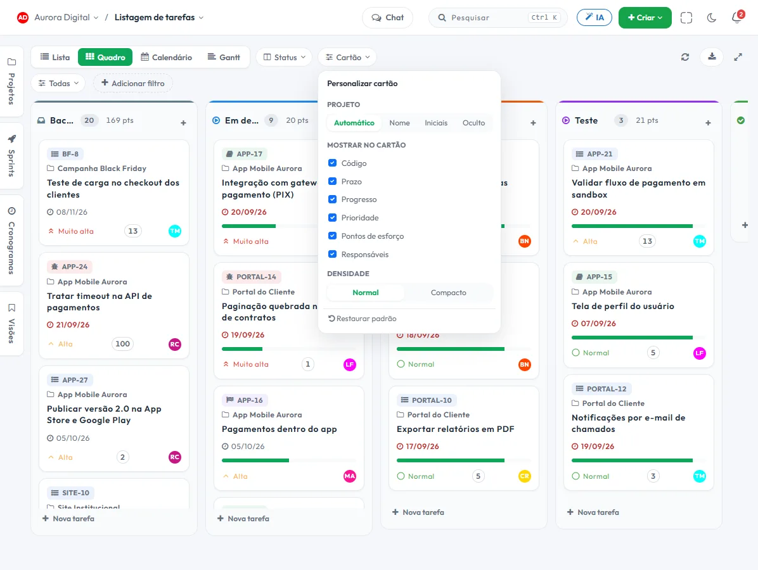Uncheck Pontos de esforço checkbox

[332, 236]
